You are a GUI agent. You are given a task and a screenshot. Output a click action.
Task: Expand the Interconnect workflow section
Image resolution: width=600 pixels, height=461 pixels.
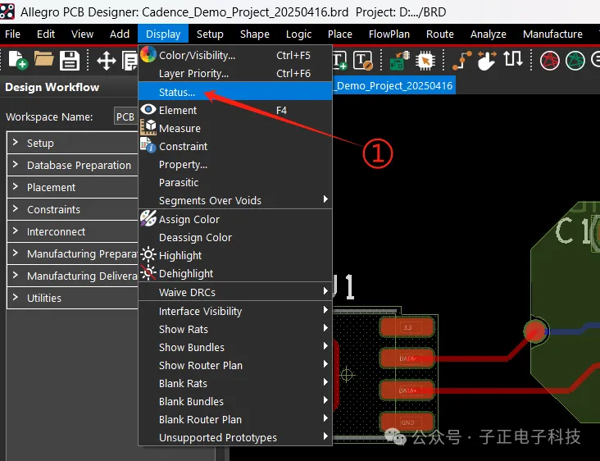point(16,230)
